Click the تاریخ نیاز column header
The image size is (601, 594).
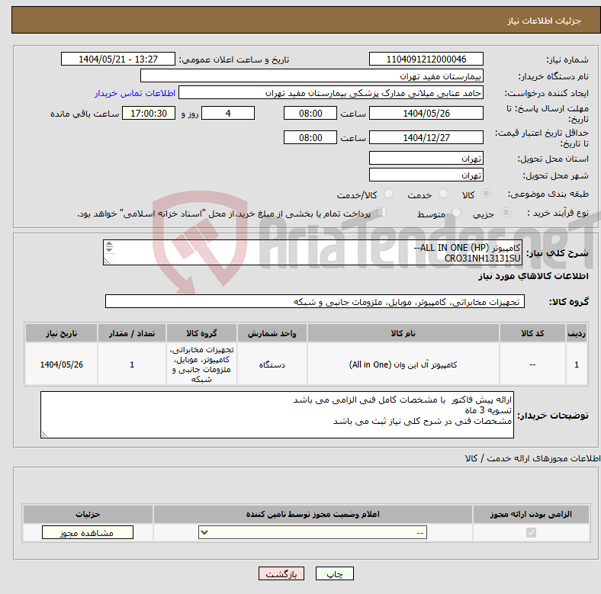click(61, 333)
